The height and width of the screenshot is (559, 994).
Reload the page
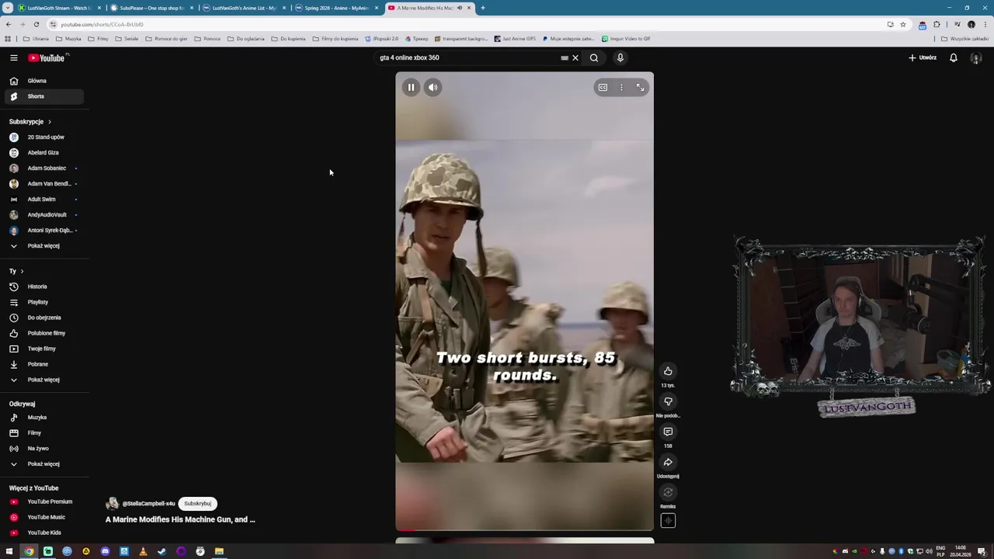pos(36,24)
